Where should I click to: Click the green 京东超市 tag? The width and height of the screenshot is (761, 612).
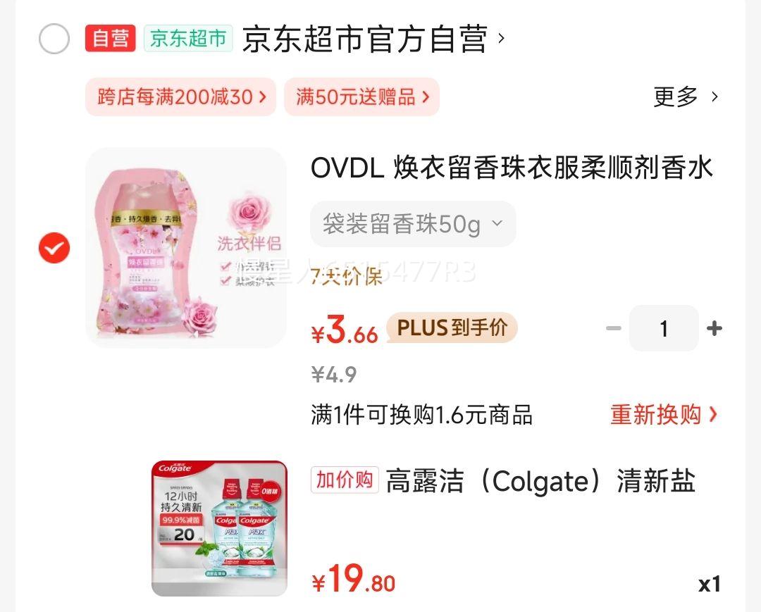pos(188,38)
